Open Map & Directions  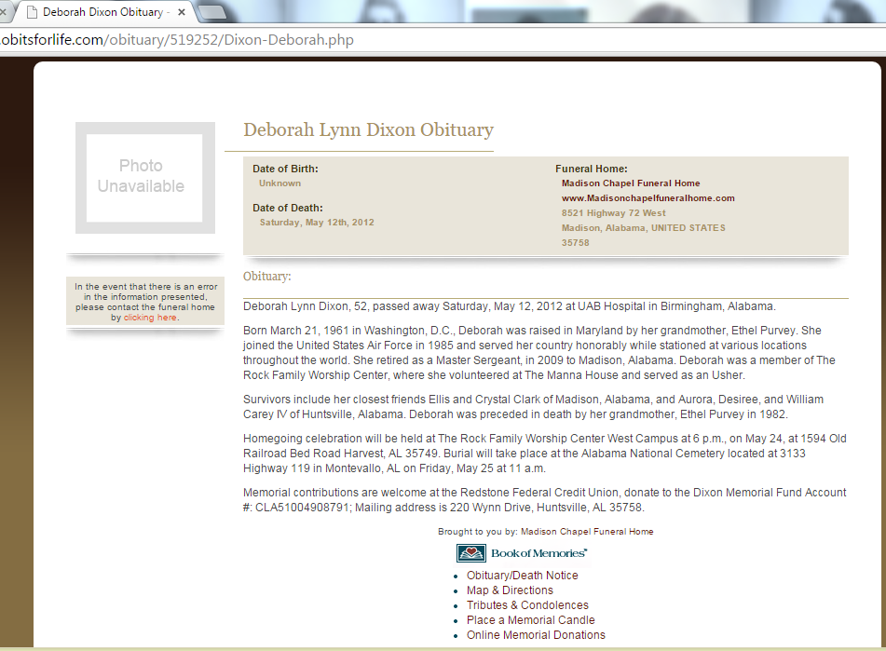point(510,590)
